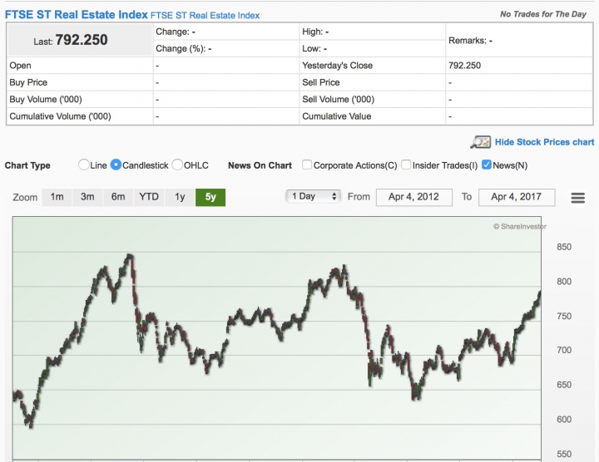Click the Buy Price label

(x=28, y=82)
